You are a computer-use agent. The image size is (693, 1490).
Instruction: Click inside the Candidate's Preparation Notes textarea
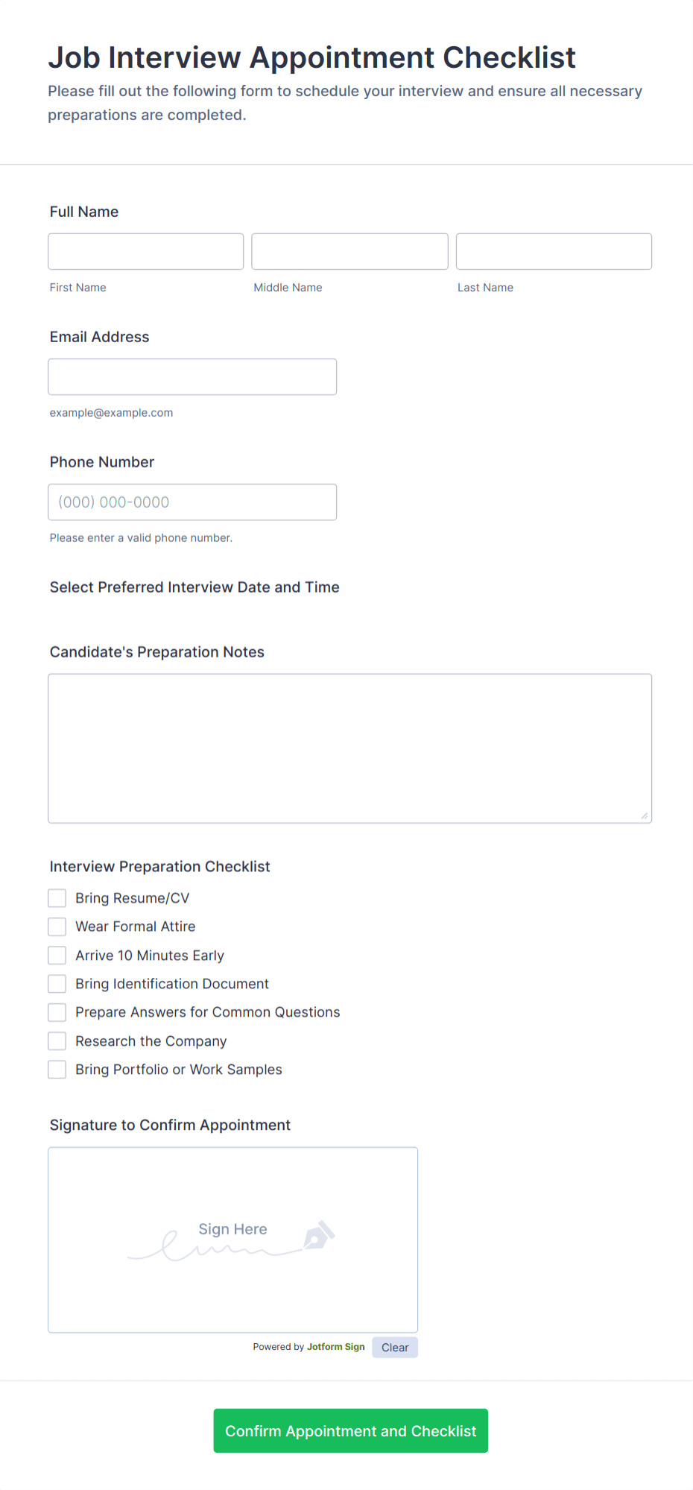349,745
